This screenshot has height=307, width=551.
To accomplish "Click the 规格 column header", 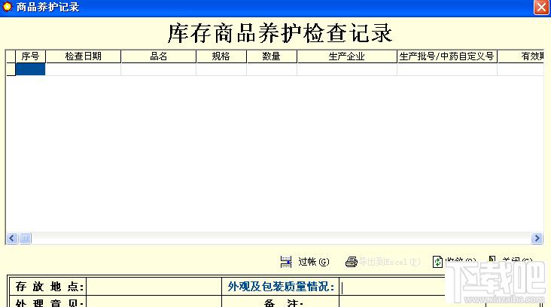I will (221, 56).
